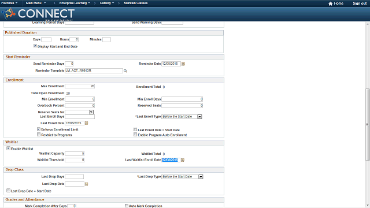The width and height of the screenshot is (370, 208).
Task: Click the Minutes field in Published Duration
Action: (x=106, y=40)
